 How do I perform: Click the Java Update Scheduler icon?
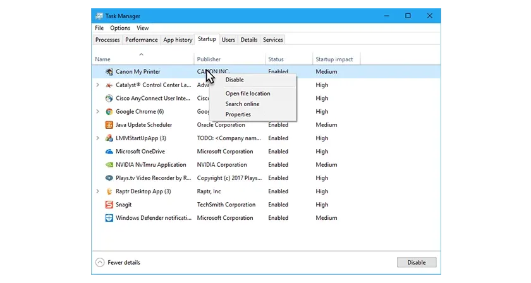[109, 125]
